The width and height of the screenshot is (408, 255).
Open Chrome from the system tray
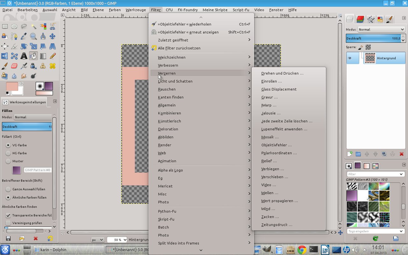click(302, 250)
